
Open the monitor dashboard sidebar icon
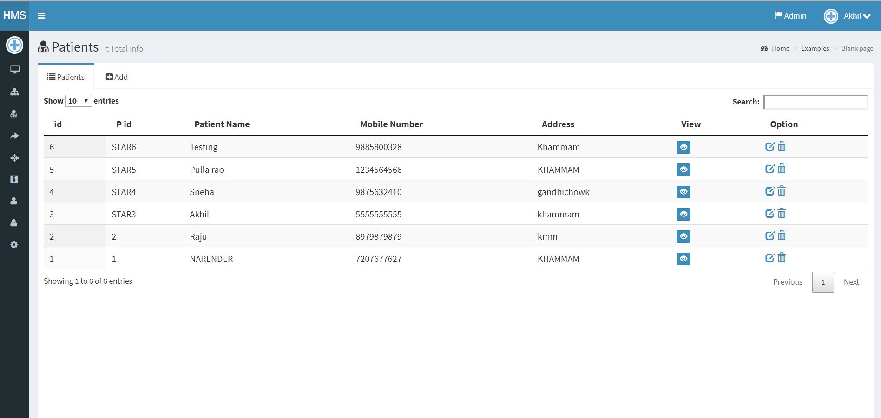pos(15,70)
